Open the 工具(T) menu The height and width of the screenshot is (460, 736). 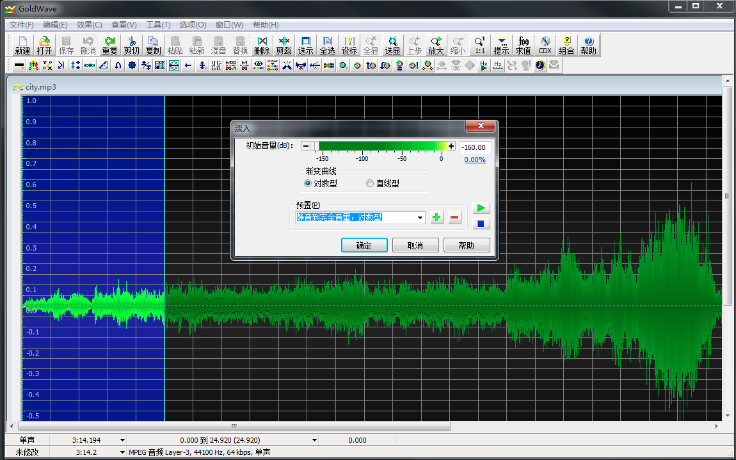pos(158,25)
